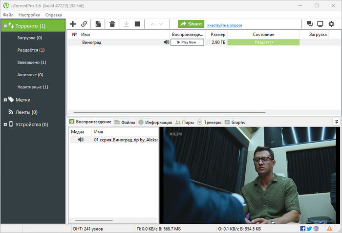Switch to the Файлы tab
The width and height of the screenshot is (342, 233).
pyautogui.click(x=125, y=122)
